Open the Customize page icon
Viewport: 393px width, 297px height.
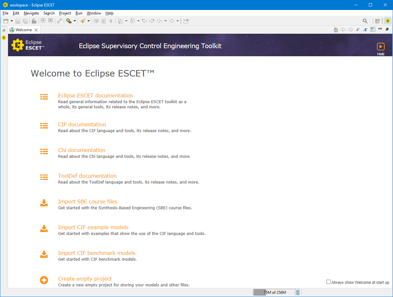[373, 30]
